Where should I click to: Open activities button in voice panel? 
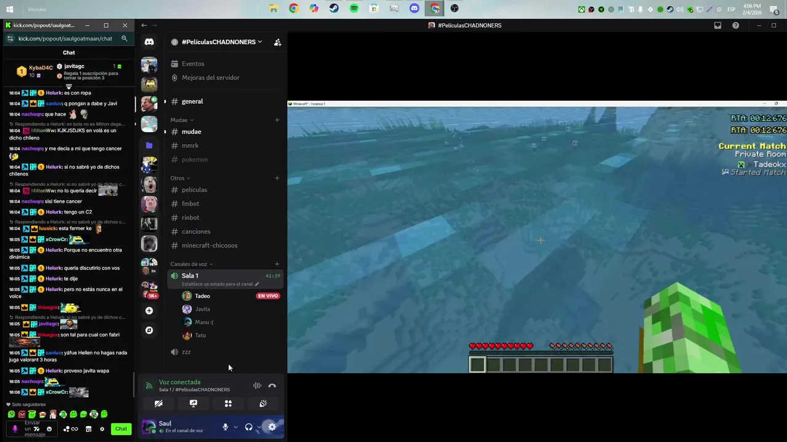click(x=228, y=403)
